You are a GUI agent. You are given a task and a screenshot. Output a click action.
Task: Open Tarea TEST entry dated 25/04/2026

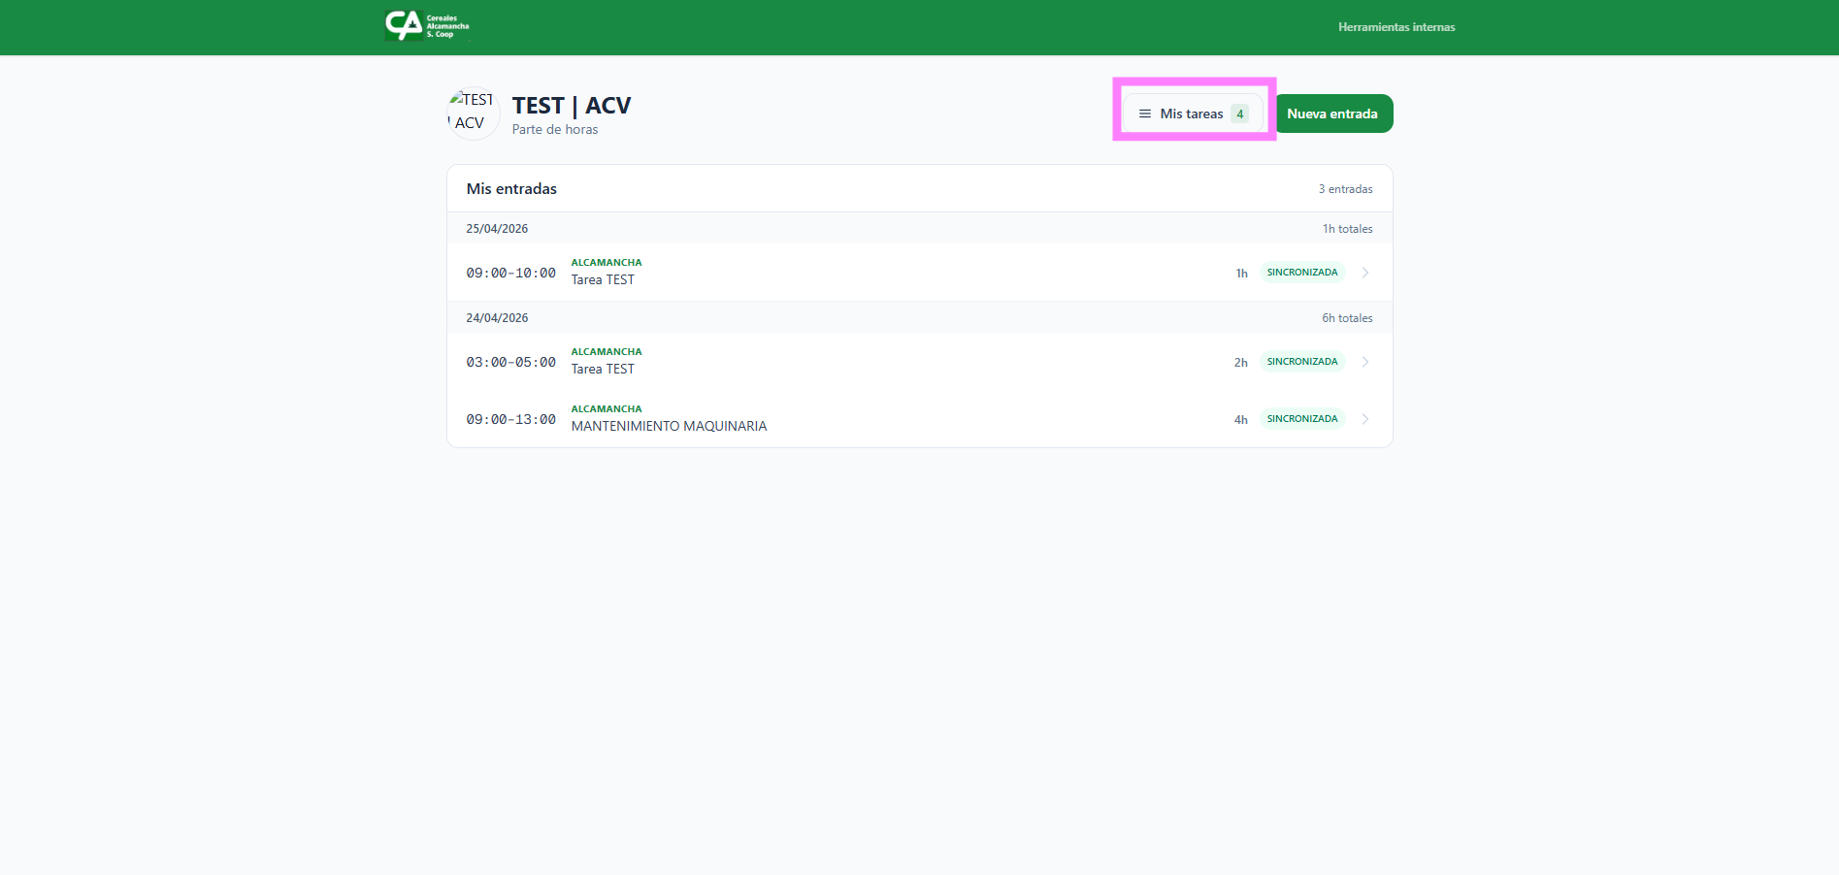click(x=603, y=279)
